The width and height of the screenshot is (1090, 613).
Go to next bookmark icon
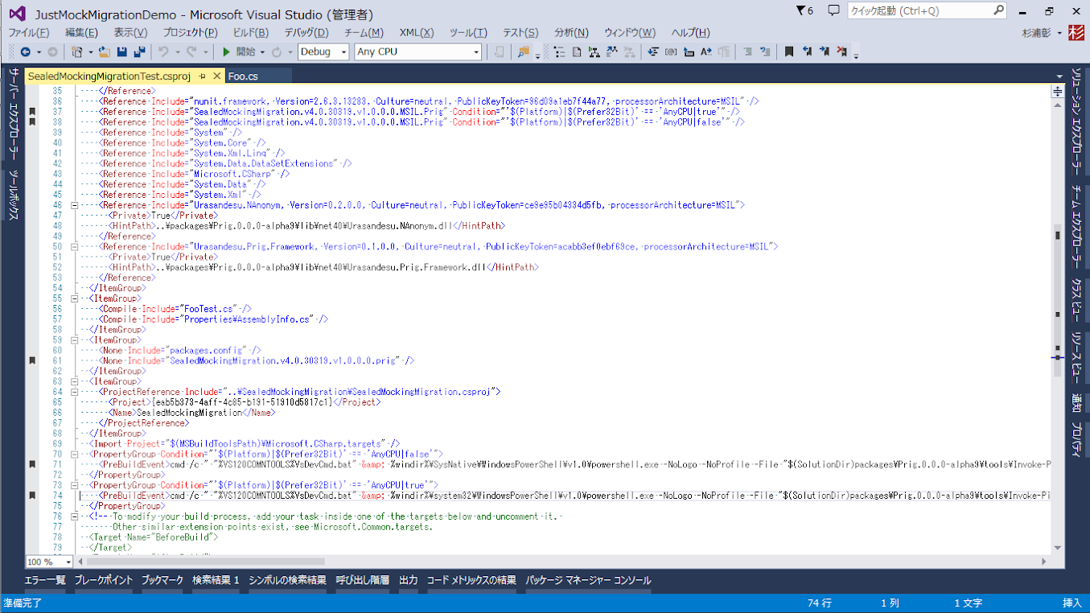(825, 51)
